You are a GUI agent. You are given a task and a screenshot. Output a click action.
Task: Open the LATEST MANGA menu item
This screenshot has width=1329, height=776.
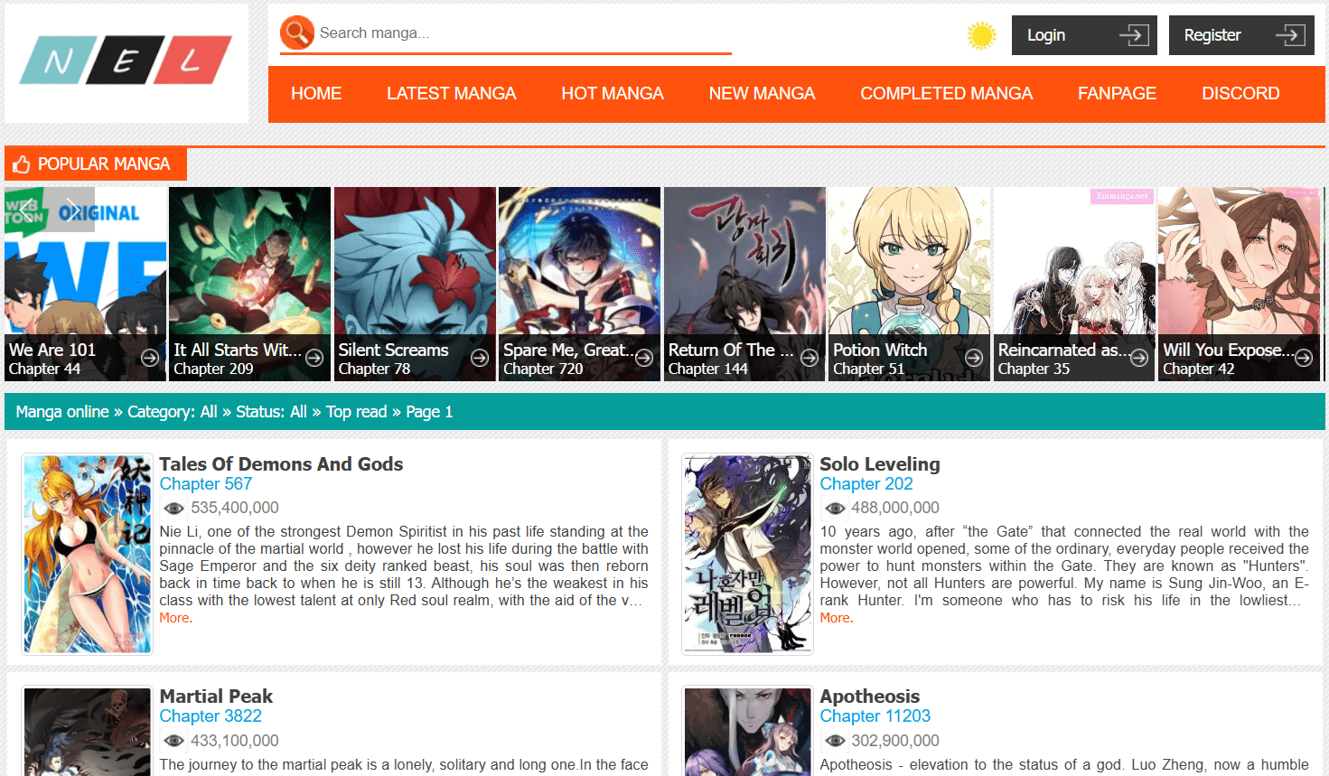click(452, 94)
